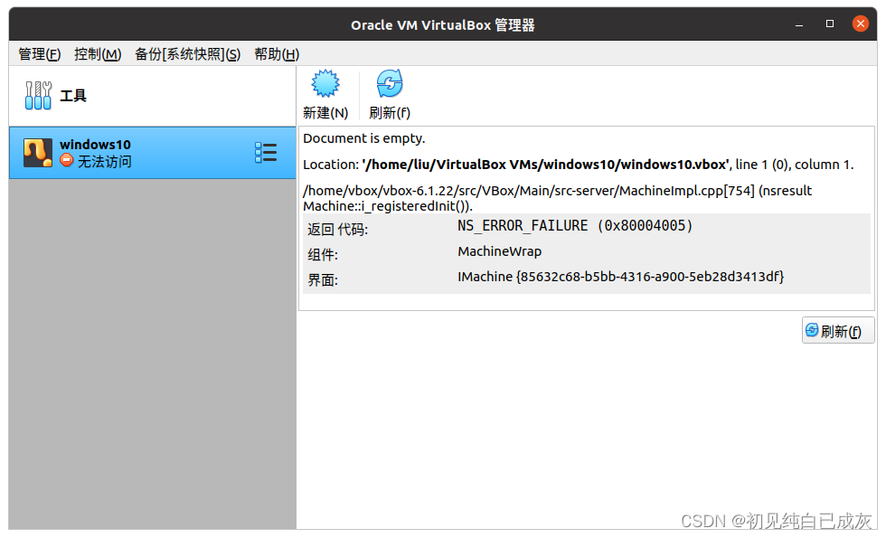886x538 pixels.
Task: Click the 刷新(F) button below the error details
Action: coord(838,331)
